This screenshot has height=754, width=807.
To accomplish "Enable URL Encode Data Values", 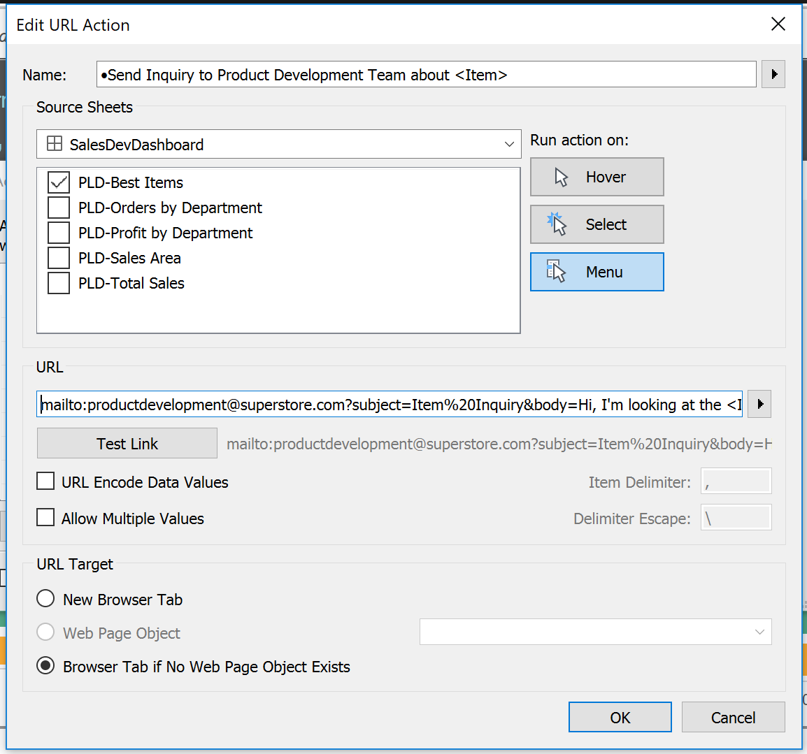I will point(45,481).
